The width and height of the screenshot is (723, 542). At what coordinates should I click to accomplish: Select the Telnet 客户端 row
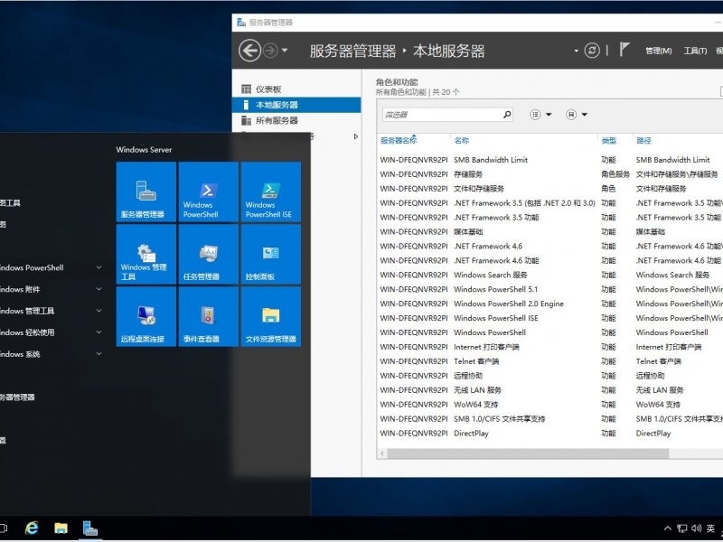549,360
